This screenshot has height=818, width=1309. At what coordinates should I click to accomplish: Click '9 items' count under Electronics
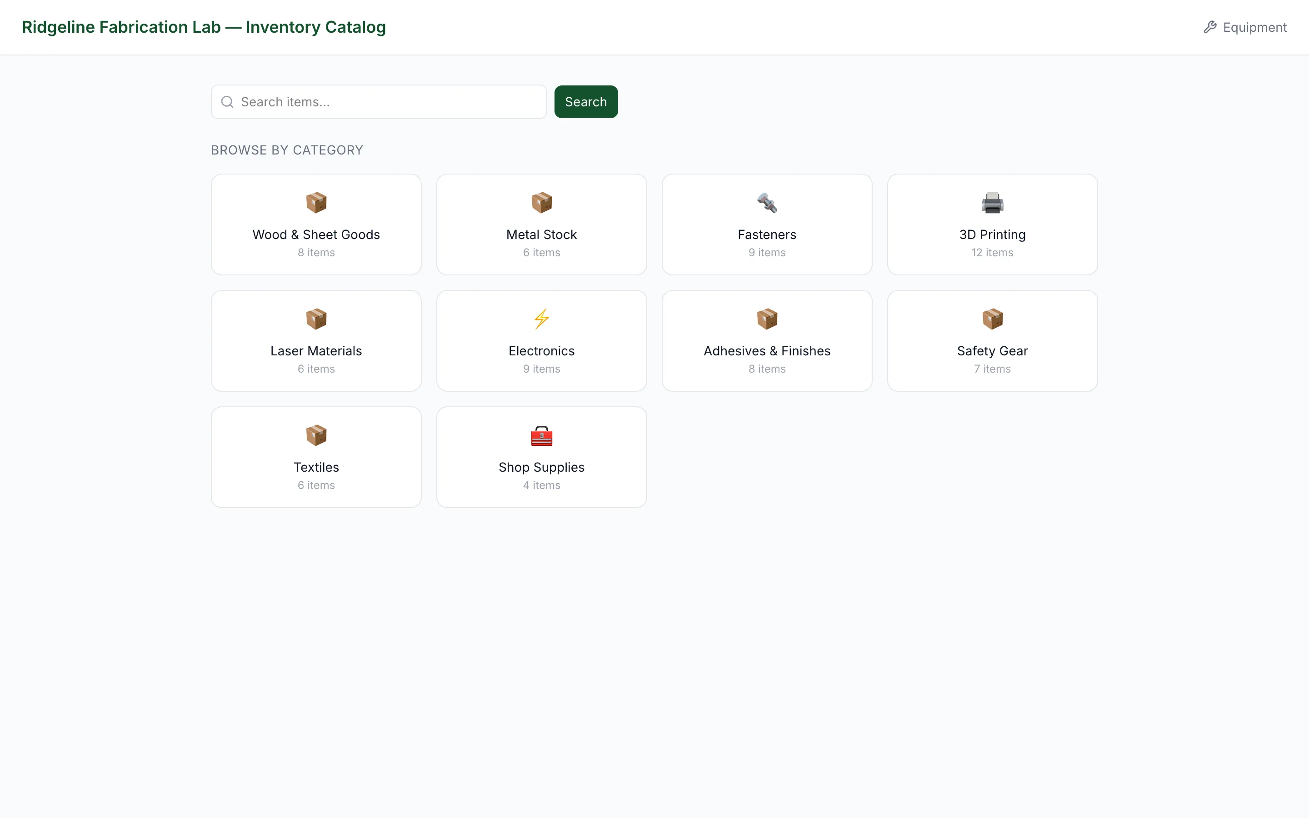coord(541,369)
